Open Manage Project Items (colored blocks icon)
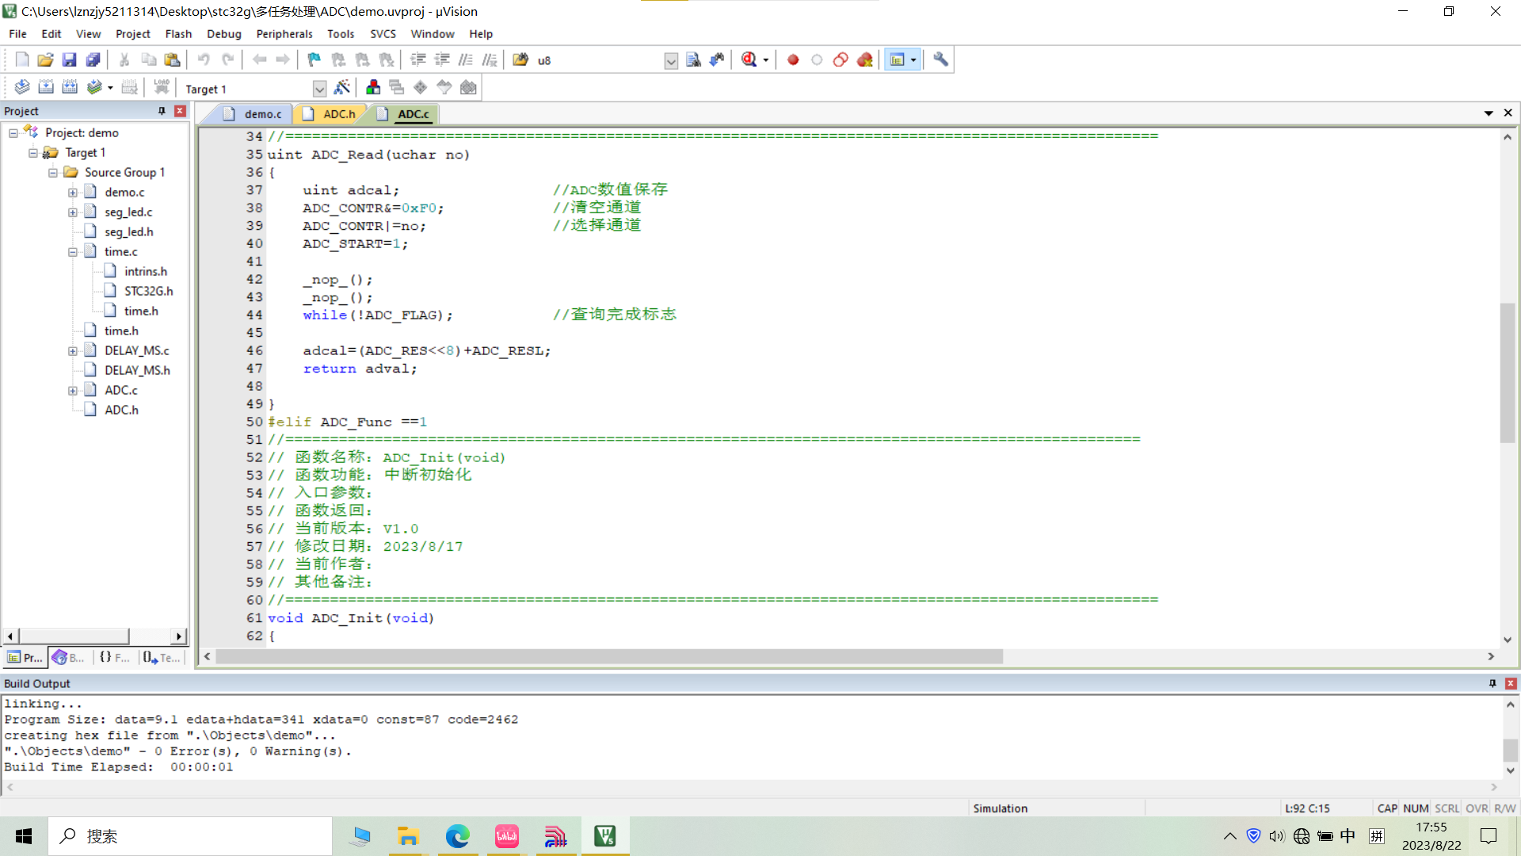The height and width of the screenshot is (856, 1521). tap(373, 87)
